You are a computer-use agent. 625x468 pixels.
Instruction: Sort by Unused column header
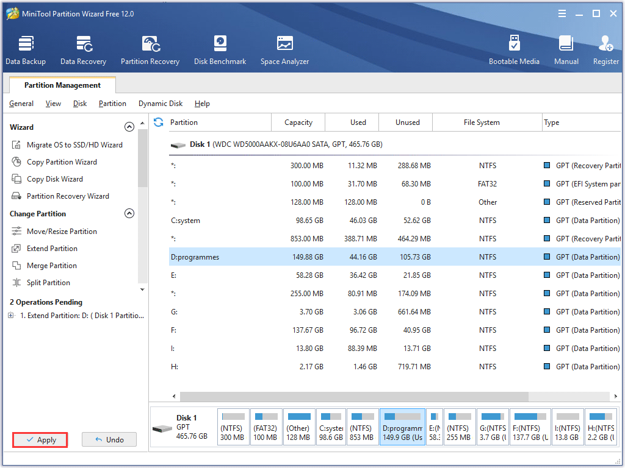pyautogui.click(x=406, y=122)
